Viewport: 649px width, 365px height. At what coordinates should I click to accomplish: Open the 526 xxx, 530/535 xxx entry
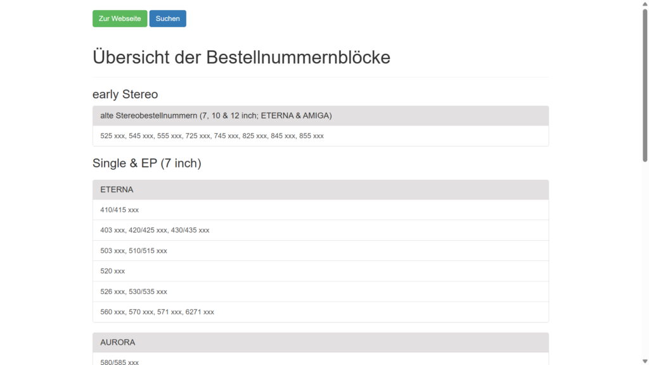(134, 291)
